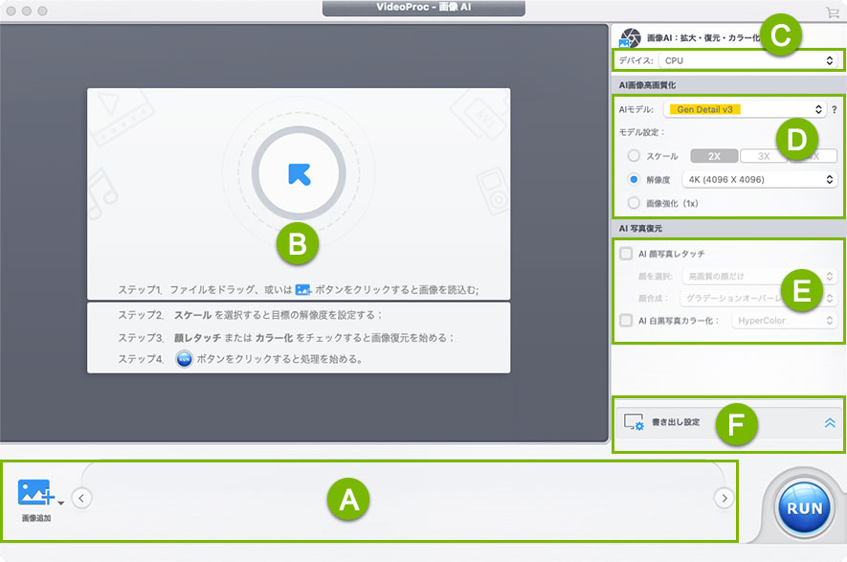Click the 画像AI camera shutter logo
Image resolution: width=847 pixels, height=562 pixels.
[x=630, y=38]
